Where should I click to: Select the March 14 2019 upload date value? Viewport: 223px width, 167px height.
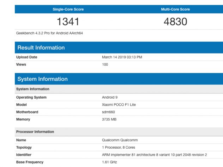pyautogui.click(x=122, y=57)
